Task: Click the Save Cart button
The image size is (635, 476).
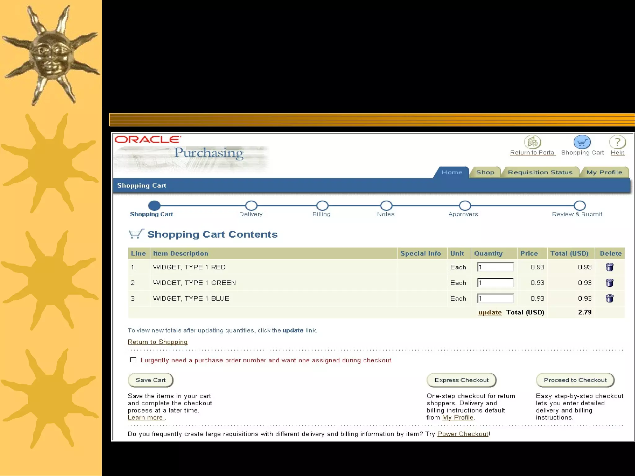Action: tap(151, 380)
